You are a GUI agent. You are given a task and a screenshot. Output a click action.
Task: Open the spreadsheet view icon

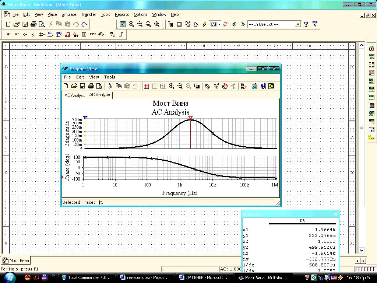click(179, 24)
